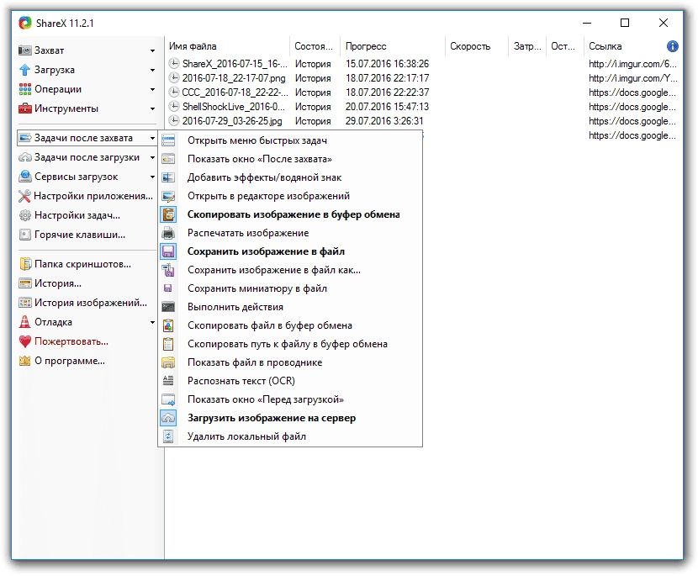Expand the Операции dropdown arrow
The image size is (698, 576).
pos(152,89)
